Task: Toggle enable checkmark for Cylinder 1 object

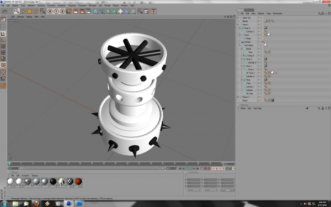Action: coord(263,87)
